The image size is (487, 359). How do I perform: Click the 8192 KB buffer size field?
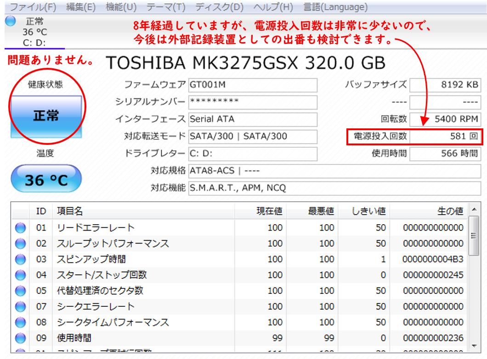point(445,85)
